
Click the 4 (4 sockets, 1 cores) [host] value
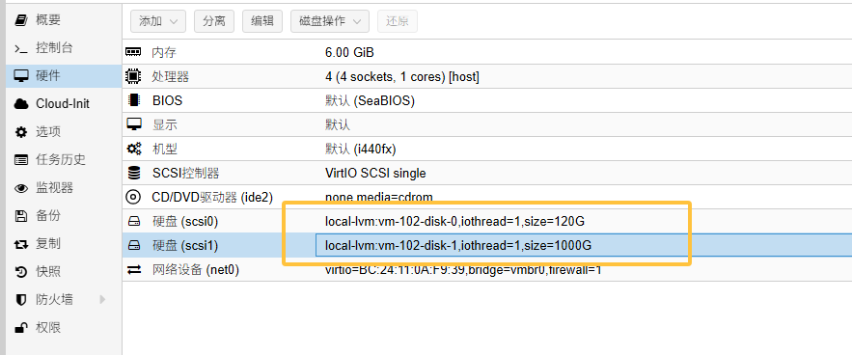402,76
